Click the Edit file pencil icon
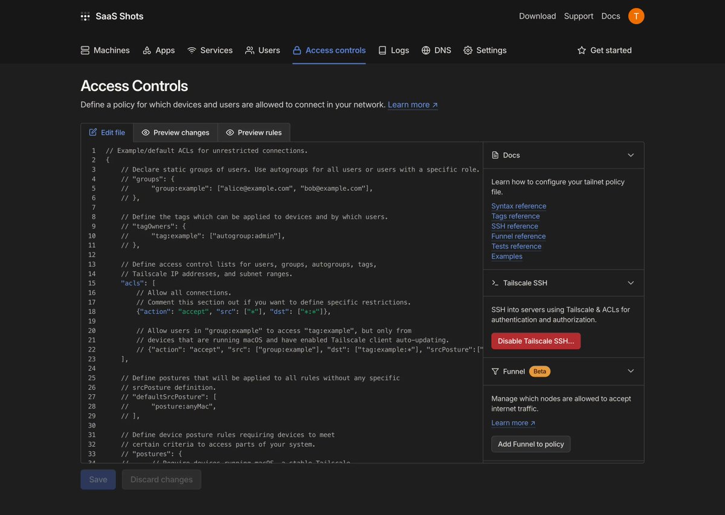The height and width of the screenshot is (515, 725). tap(93, 132)
